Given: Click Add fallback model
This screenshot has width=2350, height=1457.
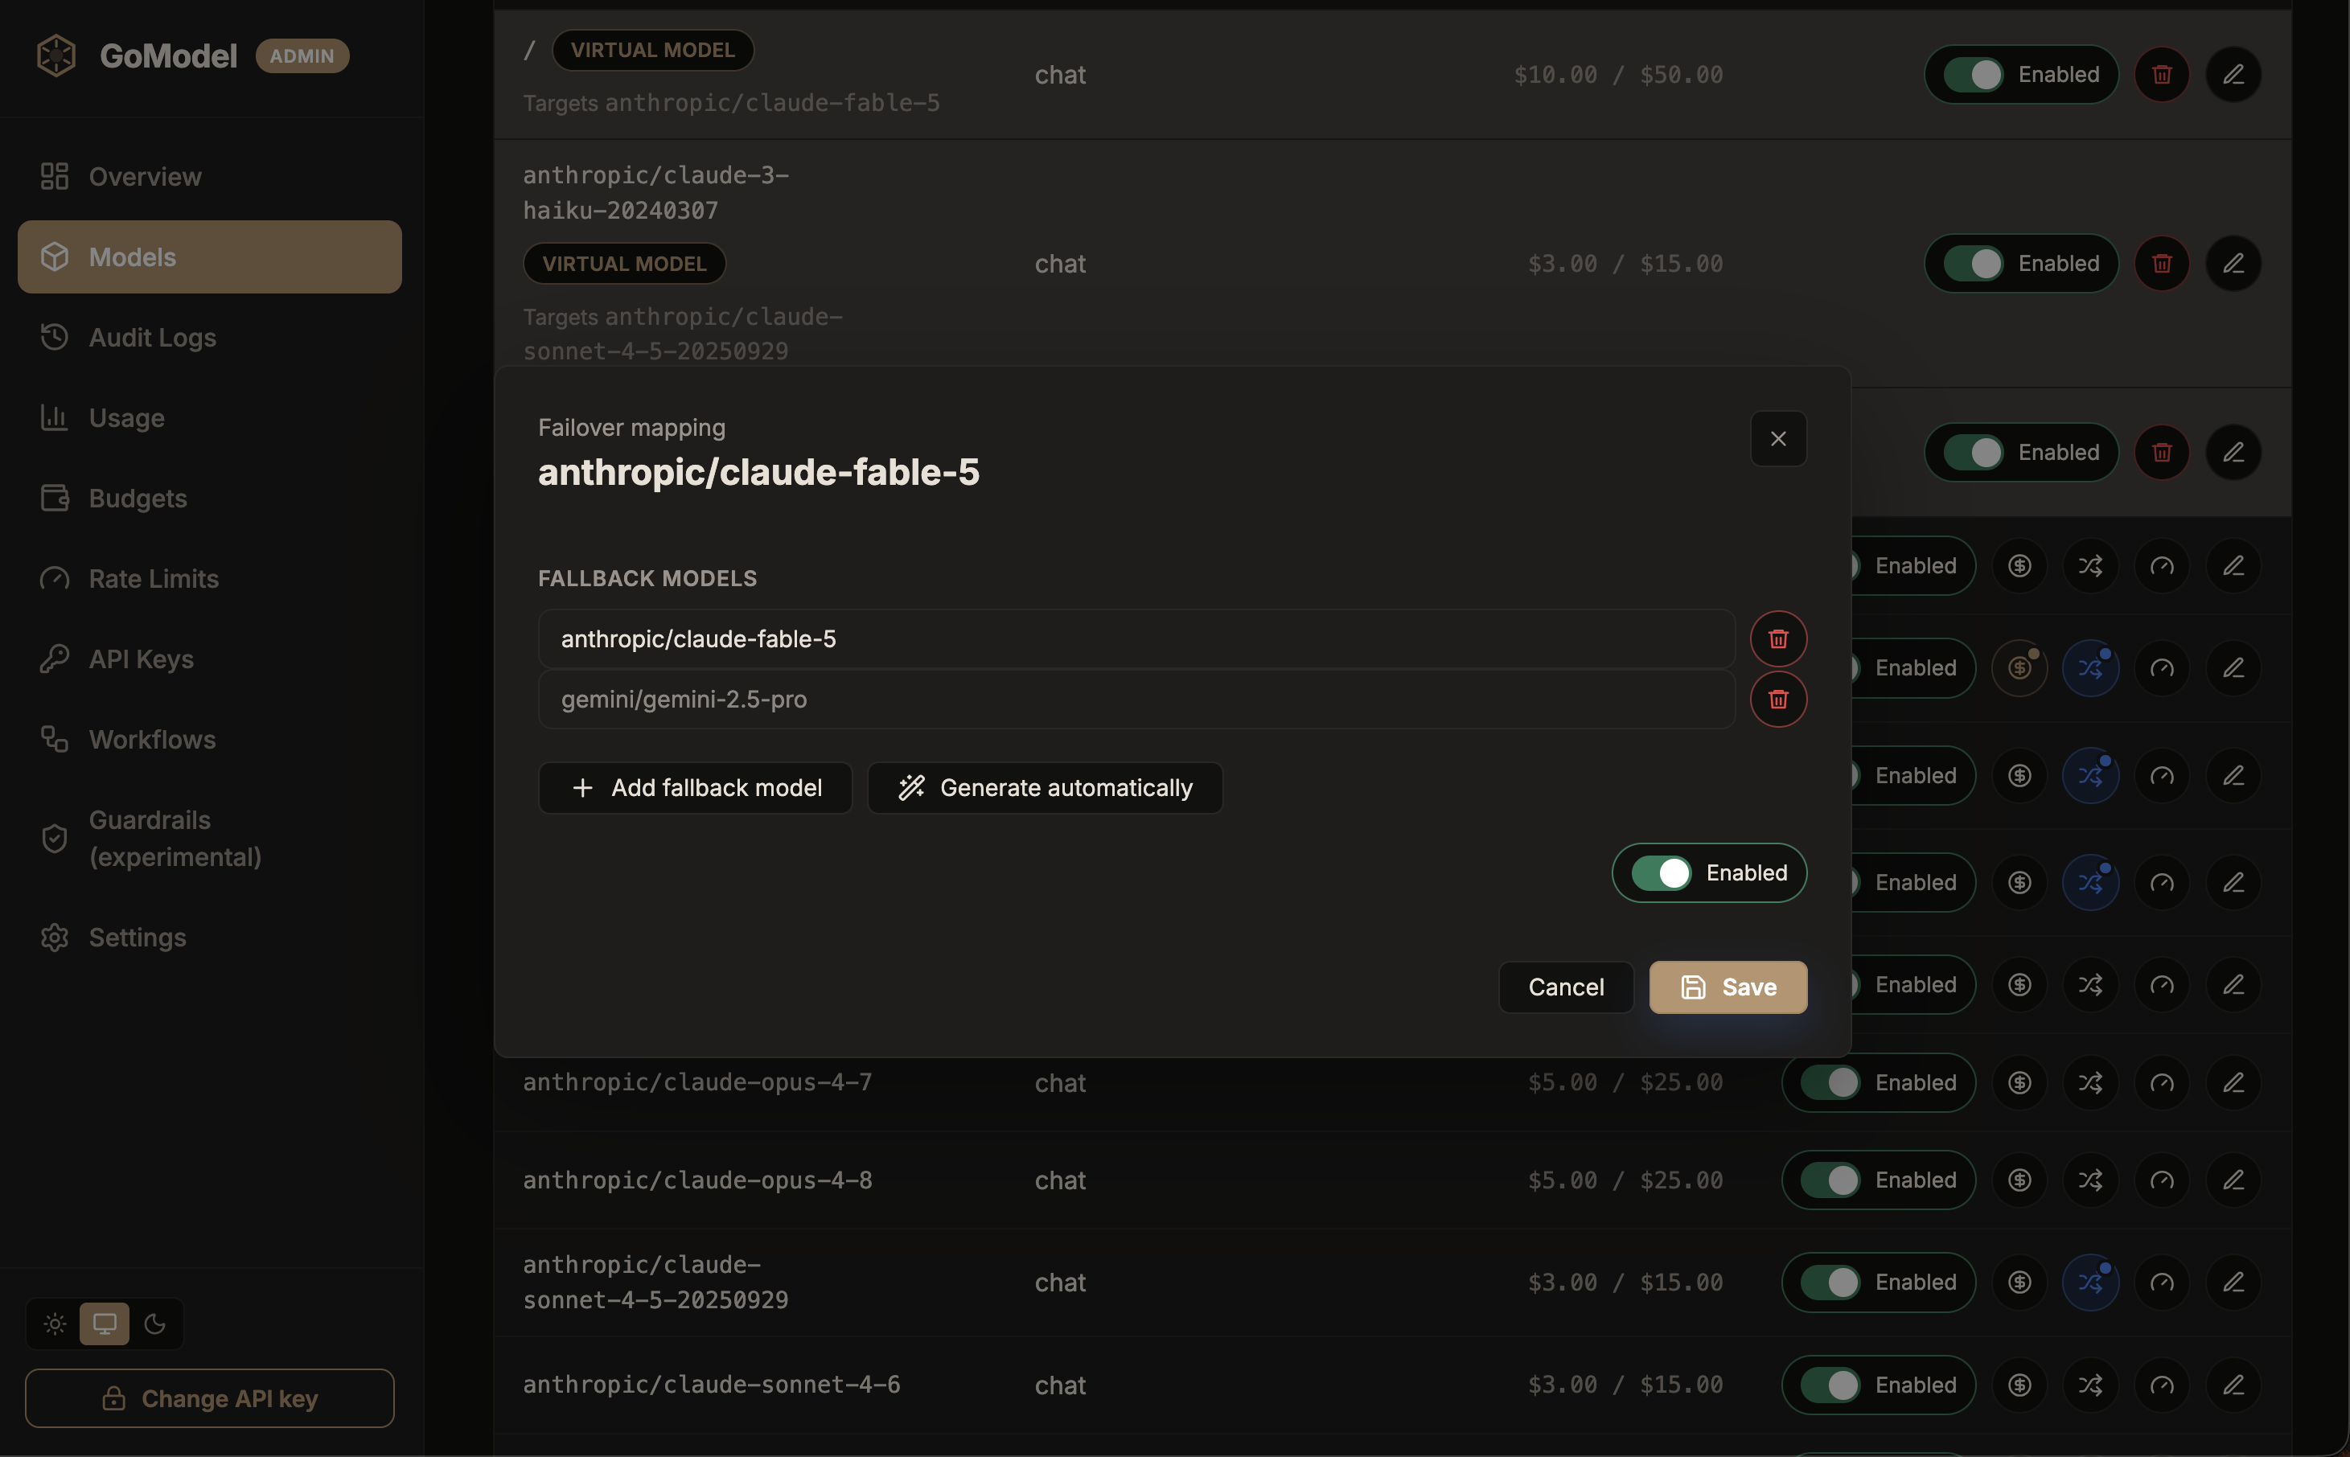Looking at the screenshot, I should [x=695, y=788].
